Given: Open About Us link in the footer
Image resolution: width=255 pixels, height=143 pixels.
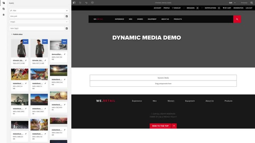Looking at the screenshot, I should point(209,101).
